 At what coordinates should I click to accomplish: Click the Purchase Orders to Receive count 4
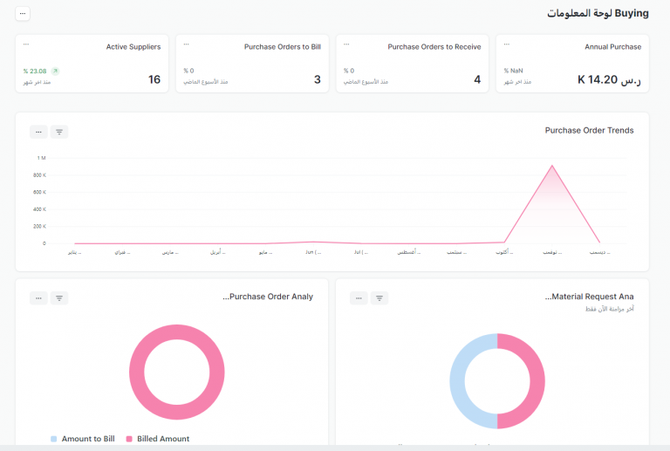(x=477, y=79)
